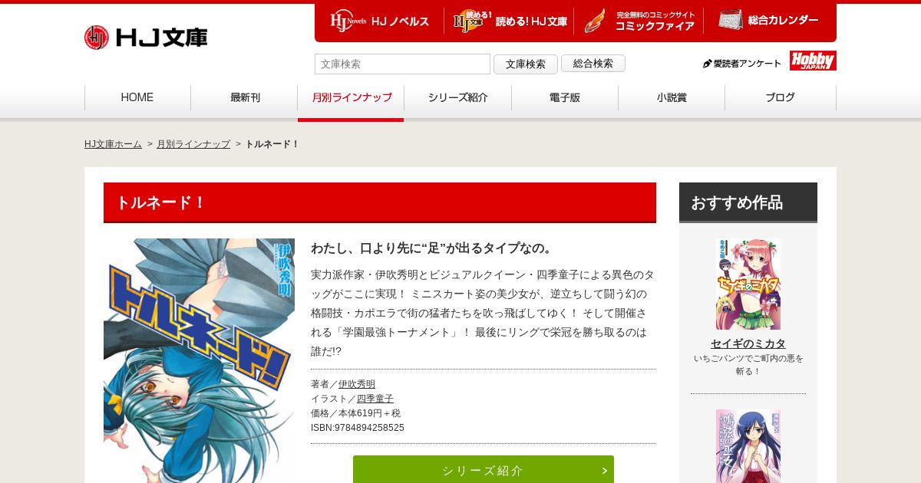Open コミックファイア comic site link
This screenshot has width=921, height=483.
639,21
